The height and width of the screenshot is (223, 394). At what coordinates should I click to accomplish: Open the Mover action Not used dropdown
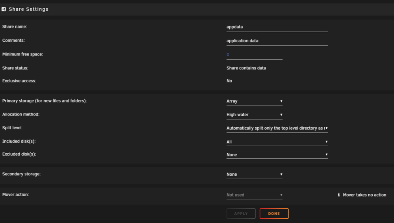coord(254,195)
